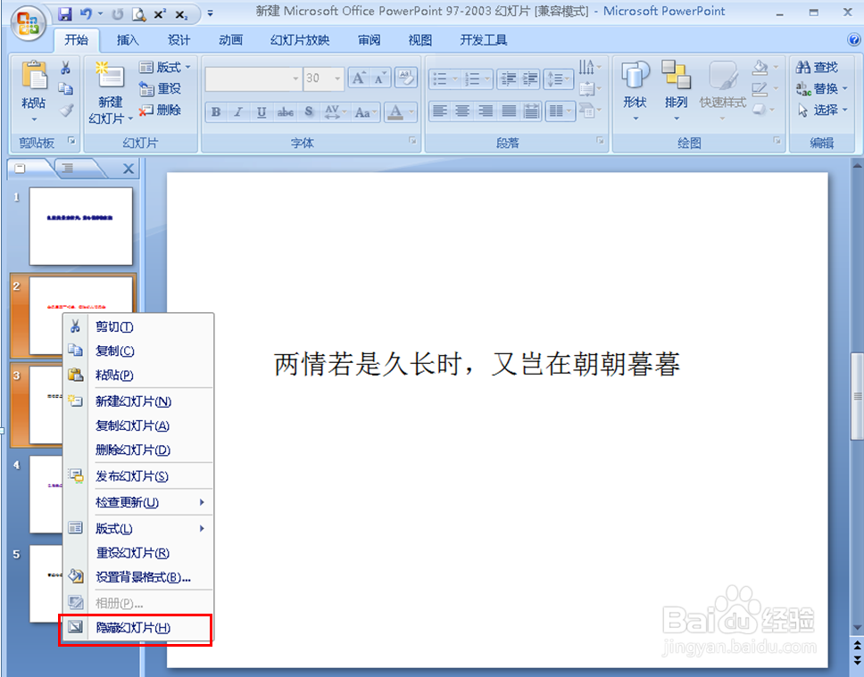Open the font color dropdown arrow
The height and width of the screenshot is (677, 864).
point(411,112)
